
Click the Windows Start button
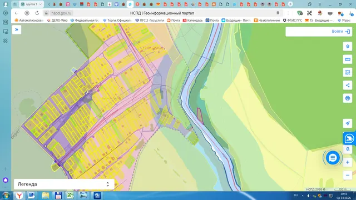[x=6, y=196]
